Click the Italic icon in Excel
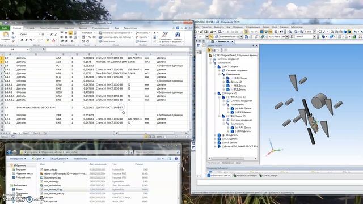Screen dimensions: 363x204 click(x=26, y=40)
